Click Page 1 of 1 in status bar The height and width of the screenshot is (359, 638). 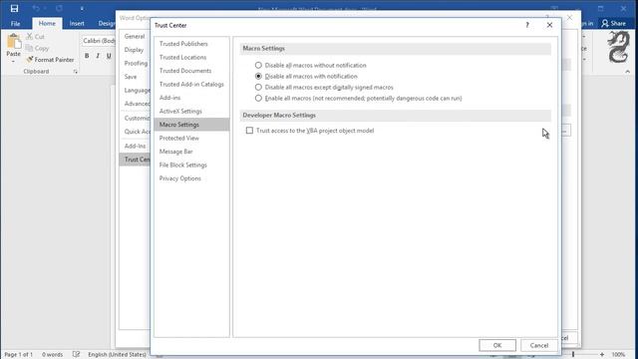(x=18, y=355)
